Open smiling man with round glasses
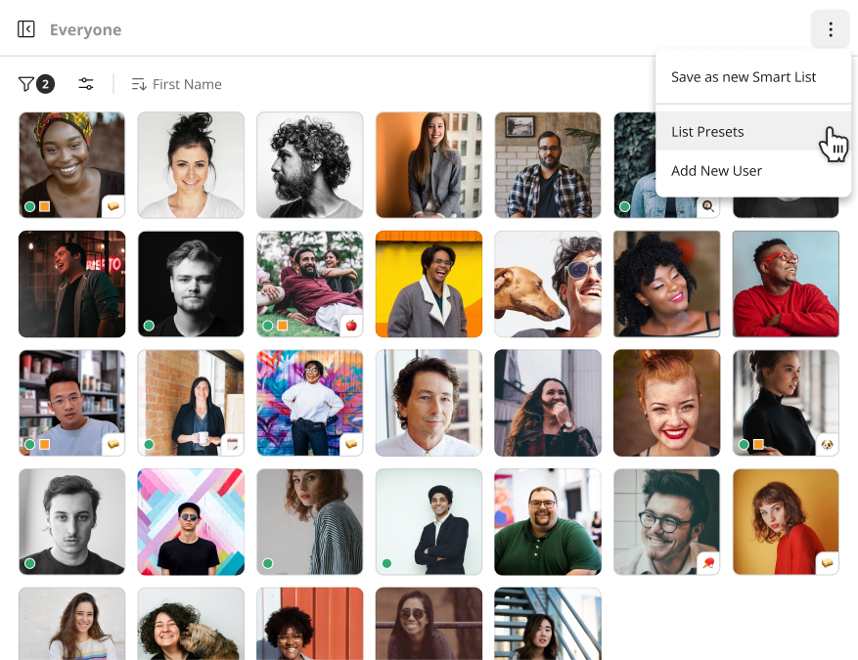858x660 pixels. [667, 522]
